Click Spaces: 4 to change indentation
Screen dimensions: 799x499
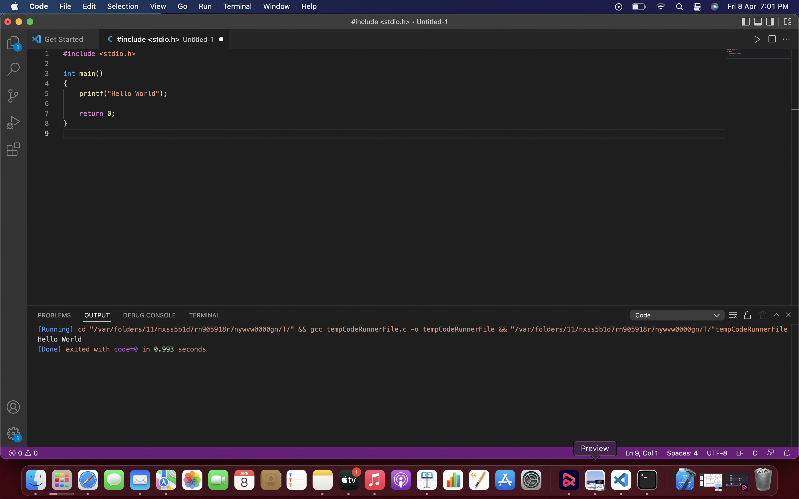pyautogui.click(x=682, y=453)
